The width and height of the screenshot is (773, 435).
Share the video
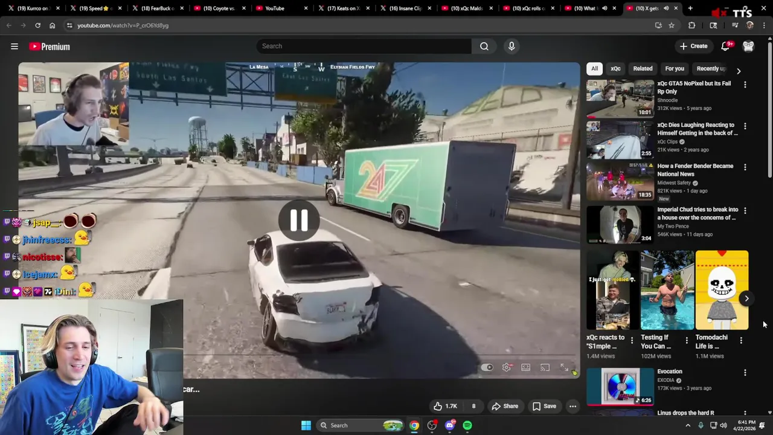[505, 406]
